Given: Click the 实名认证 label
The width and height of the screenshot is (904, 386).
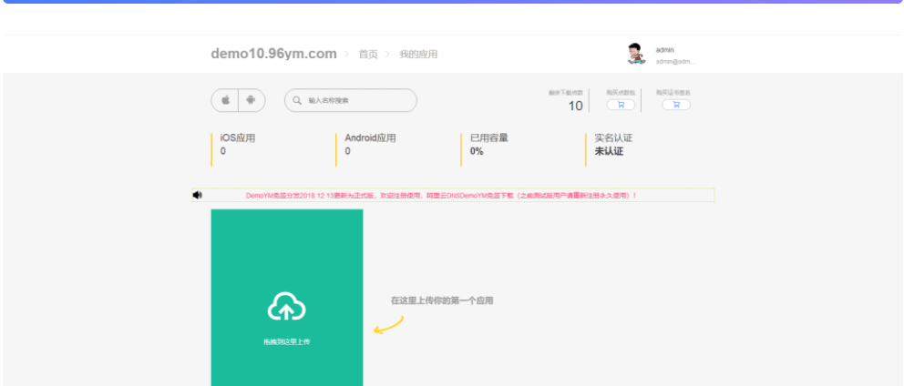Looking at the screenshot, I should (x=613, y=138).
